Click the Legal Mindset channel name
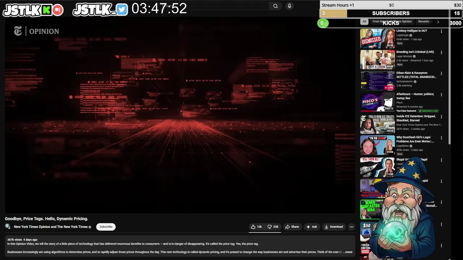Screen dimensions: 463x260 (x=404, y=56)
